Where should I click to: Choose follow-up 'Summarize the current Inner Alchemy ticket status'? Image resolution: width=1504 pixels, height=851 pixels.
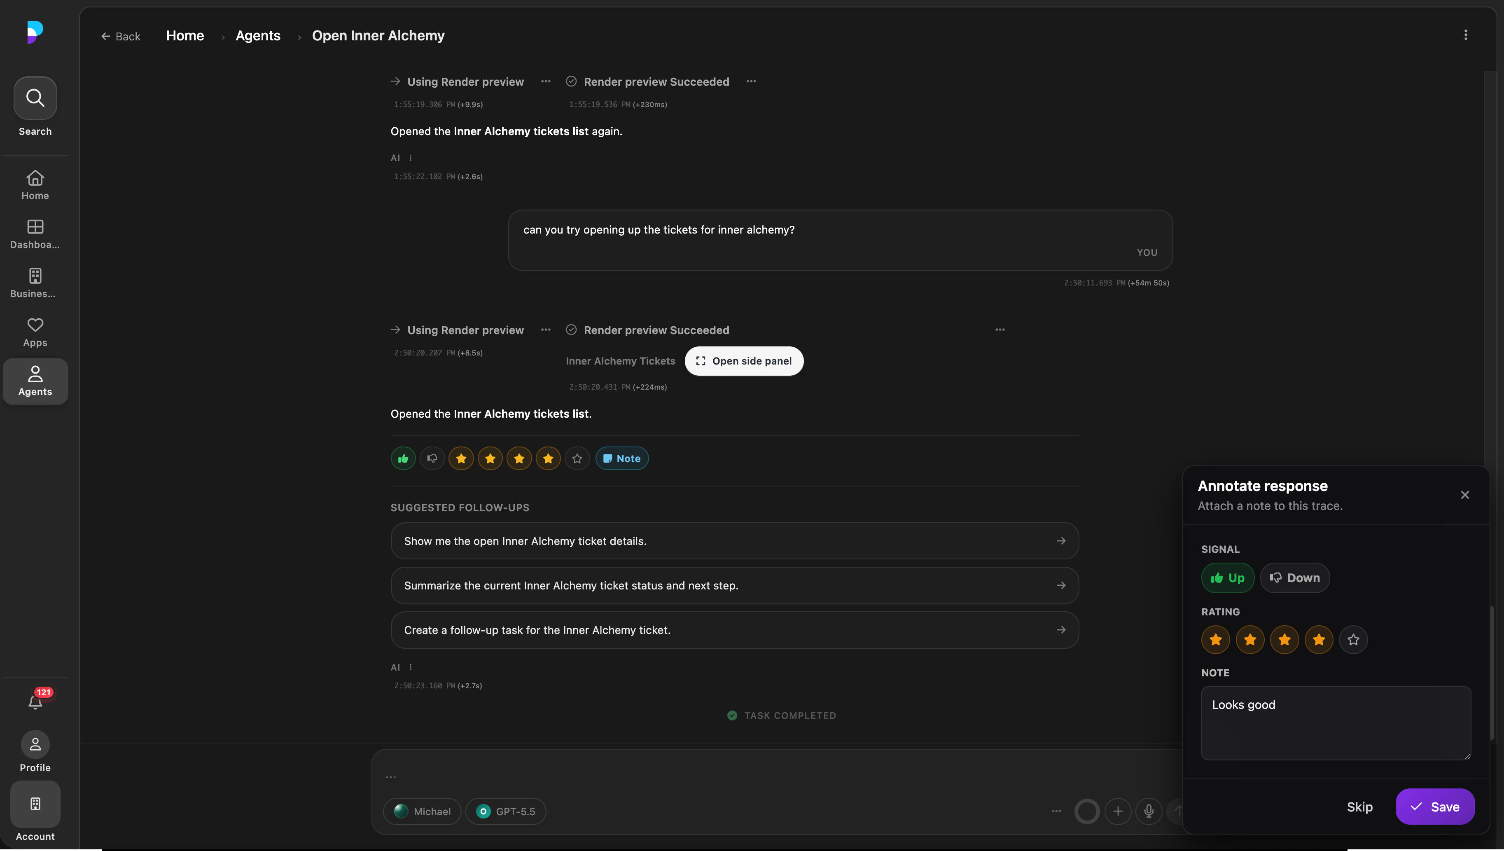pos(734,585)
